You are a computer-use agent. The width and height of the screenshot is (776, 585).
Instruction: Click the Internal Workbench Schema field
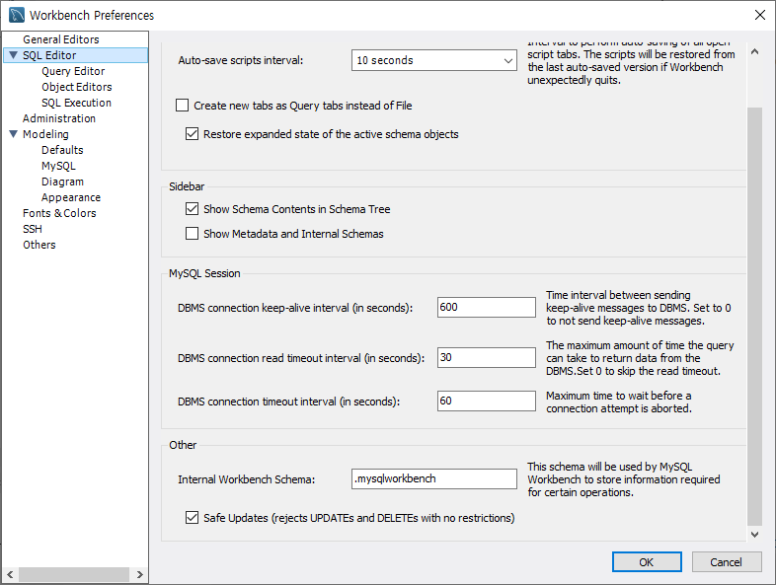[x=434, y=478]
